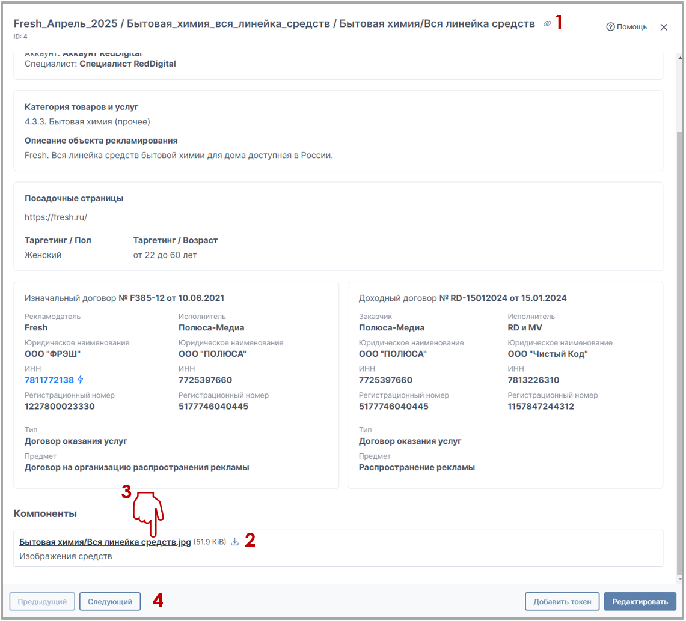Click the component description Изображения средств

click(66, 556)
